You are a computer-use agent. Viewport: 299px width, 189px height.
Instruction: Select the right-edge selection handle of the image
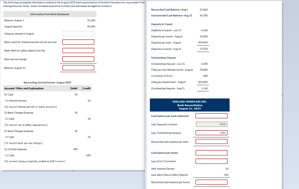[x=282, y=95]
